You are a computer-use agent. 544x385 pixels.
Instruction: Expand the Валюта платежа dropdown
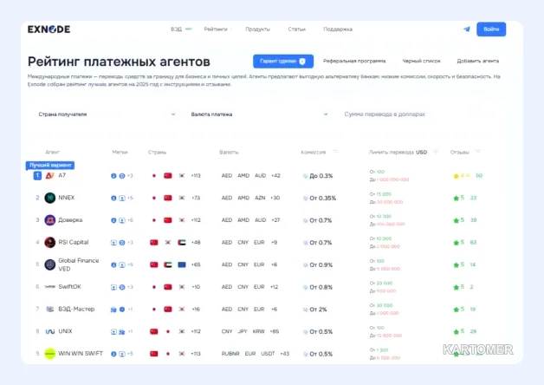pyautogui.click(x=259, y=114)
